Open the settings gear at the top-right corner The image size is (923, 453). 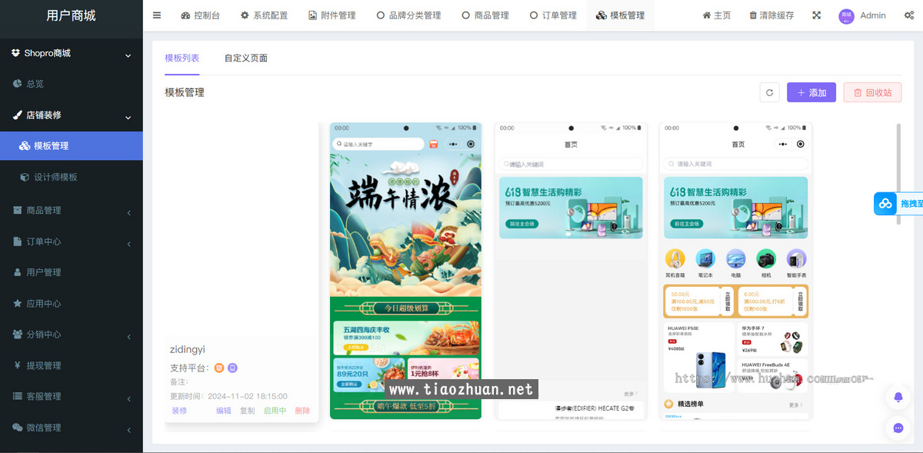pyautogui.click(x=909, y=15)
